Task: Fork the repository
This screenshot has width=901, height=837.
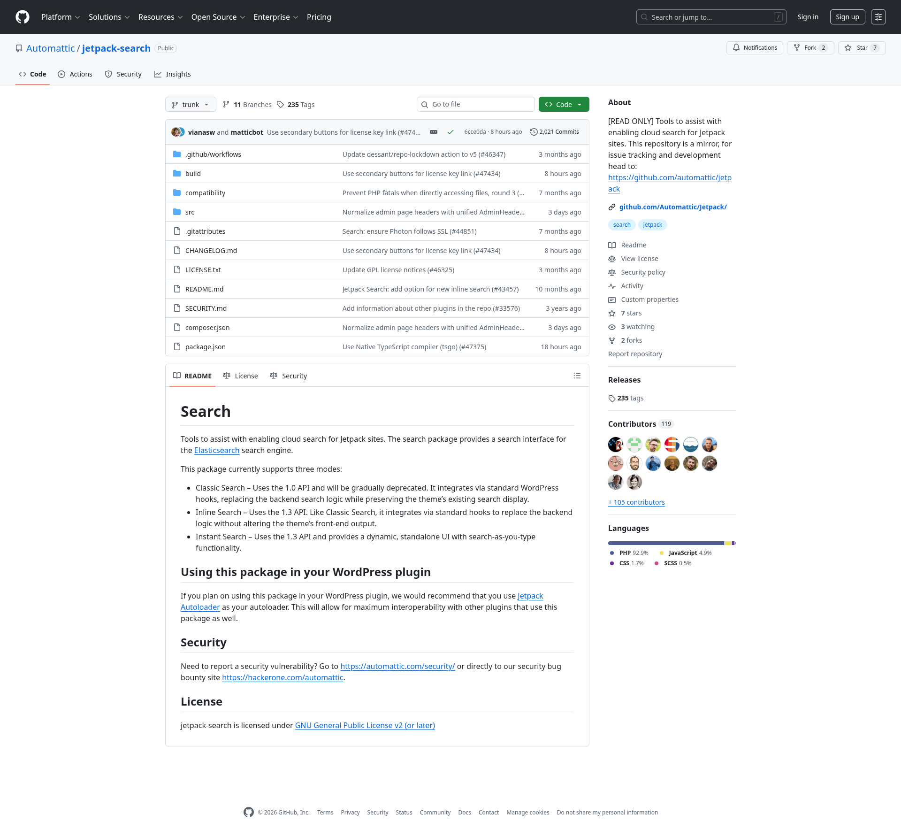Action: (810, 48)
